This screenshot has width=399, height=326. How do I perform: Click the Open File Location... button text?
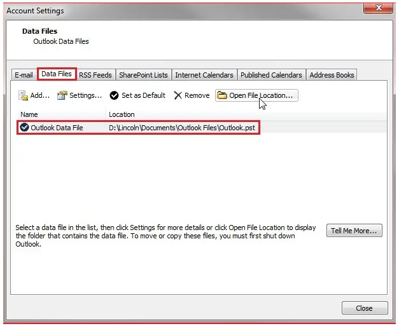point(261,95)
